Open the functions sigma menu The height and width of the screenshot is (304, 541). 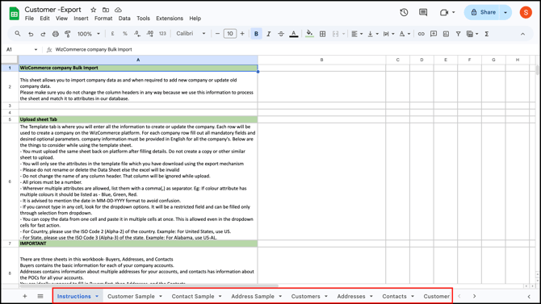tap(486, 34)
